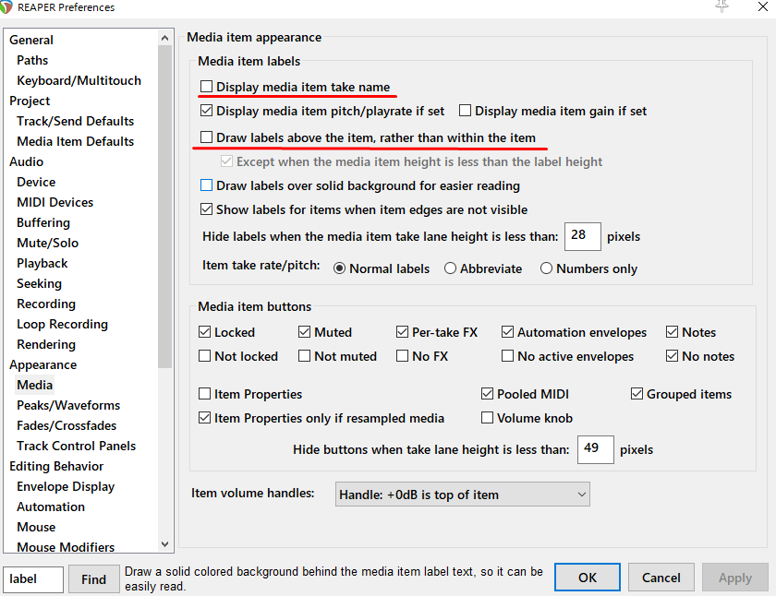Open the Playback preferences page
The height and width of the screenshot is (596, 776).
(x=42, y=262)
